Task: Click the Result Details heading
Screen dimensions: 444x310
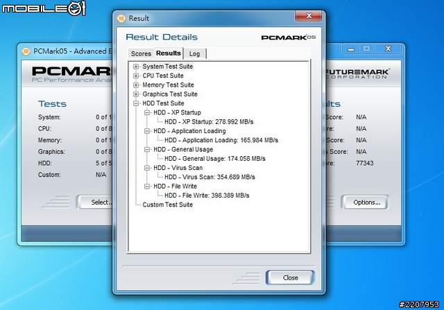Action: click(162, 37)
